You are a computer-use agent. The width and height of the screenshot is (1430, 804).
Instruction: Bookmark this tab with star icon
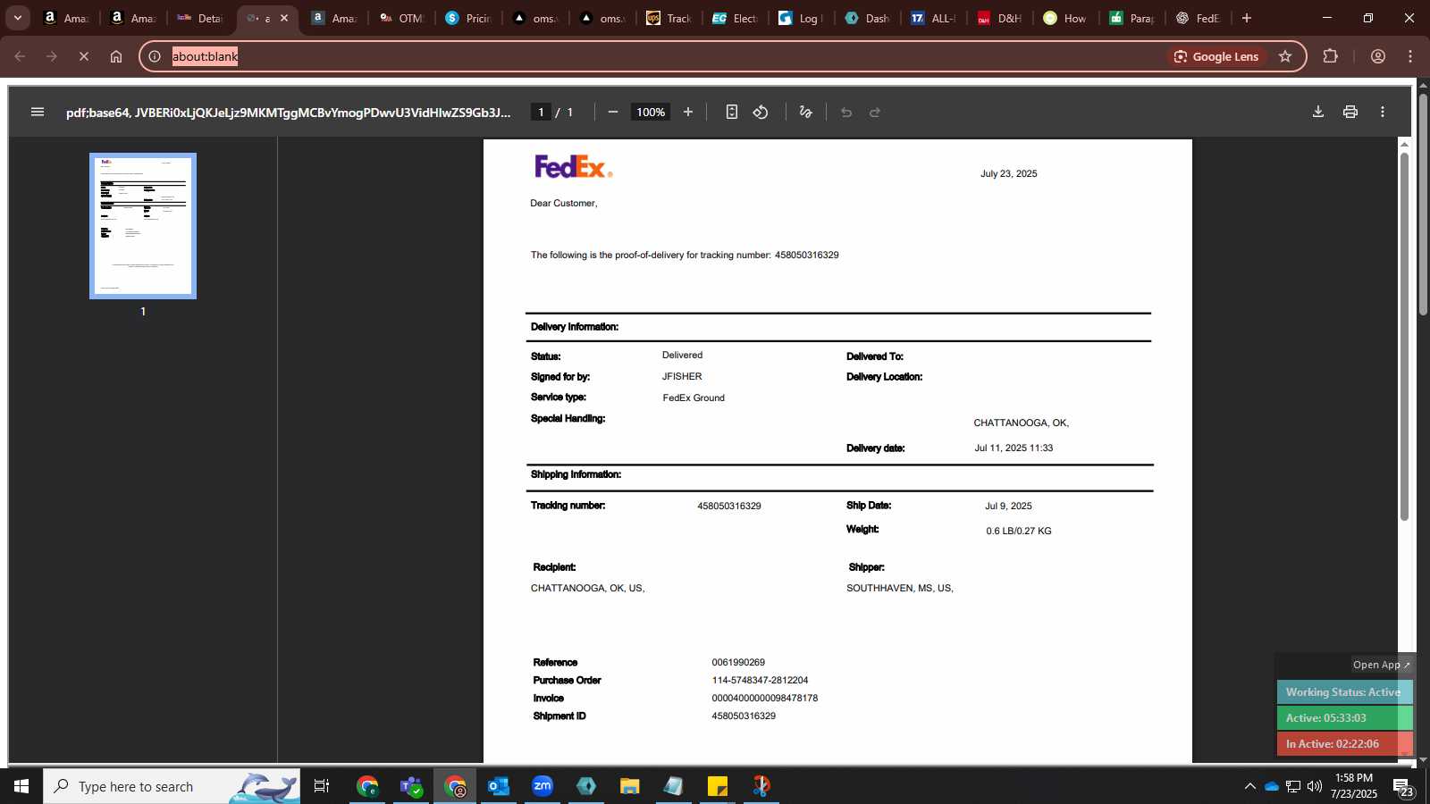(x=1285, y=56)
